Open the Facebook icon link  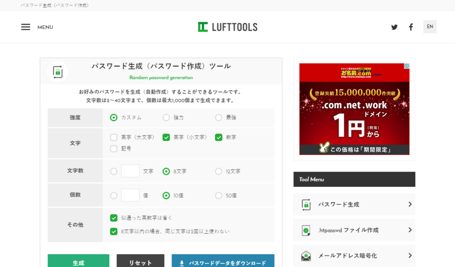[411, 27]
